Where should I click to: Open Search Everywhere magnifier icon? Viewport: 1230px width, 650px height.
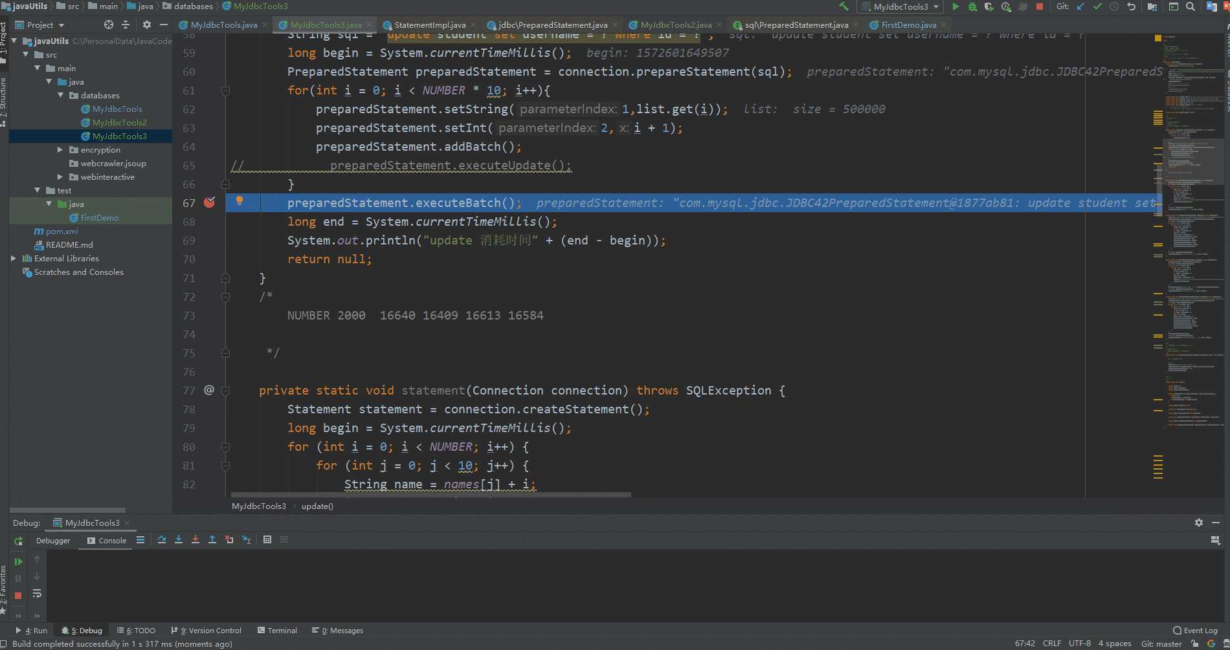click(x=1191, y=6)
